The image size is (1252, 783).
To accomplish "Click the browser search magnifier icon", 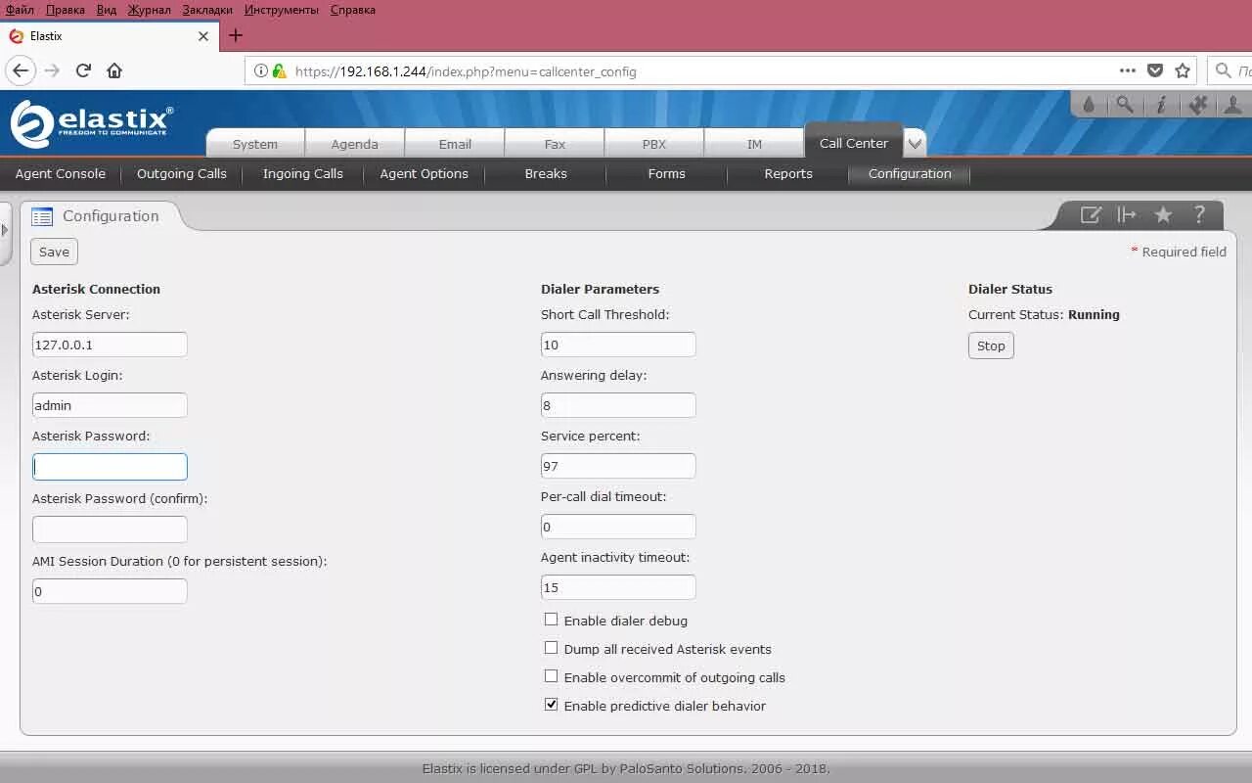I will coord(1224,70).
